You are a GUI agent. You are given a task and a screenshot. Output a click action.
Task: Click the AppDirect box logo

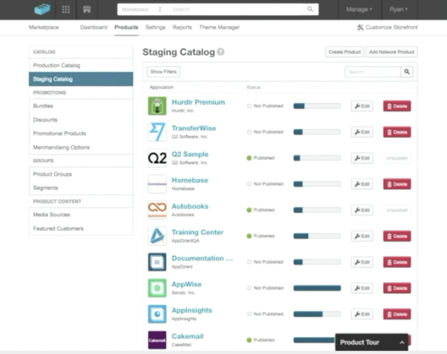pos(42,9)
